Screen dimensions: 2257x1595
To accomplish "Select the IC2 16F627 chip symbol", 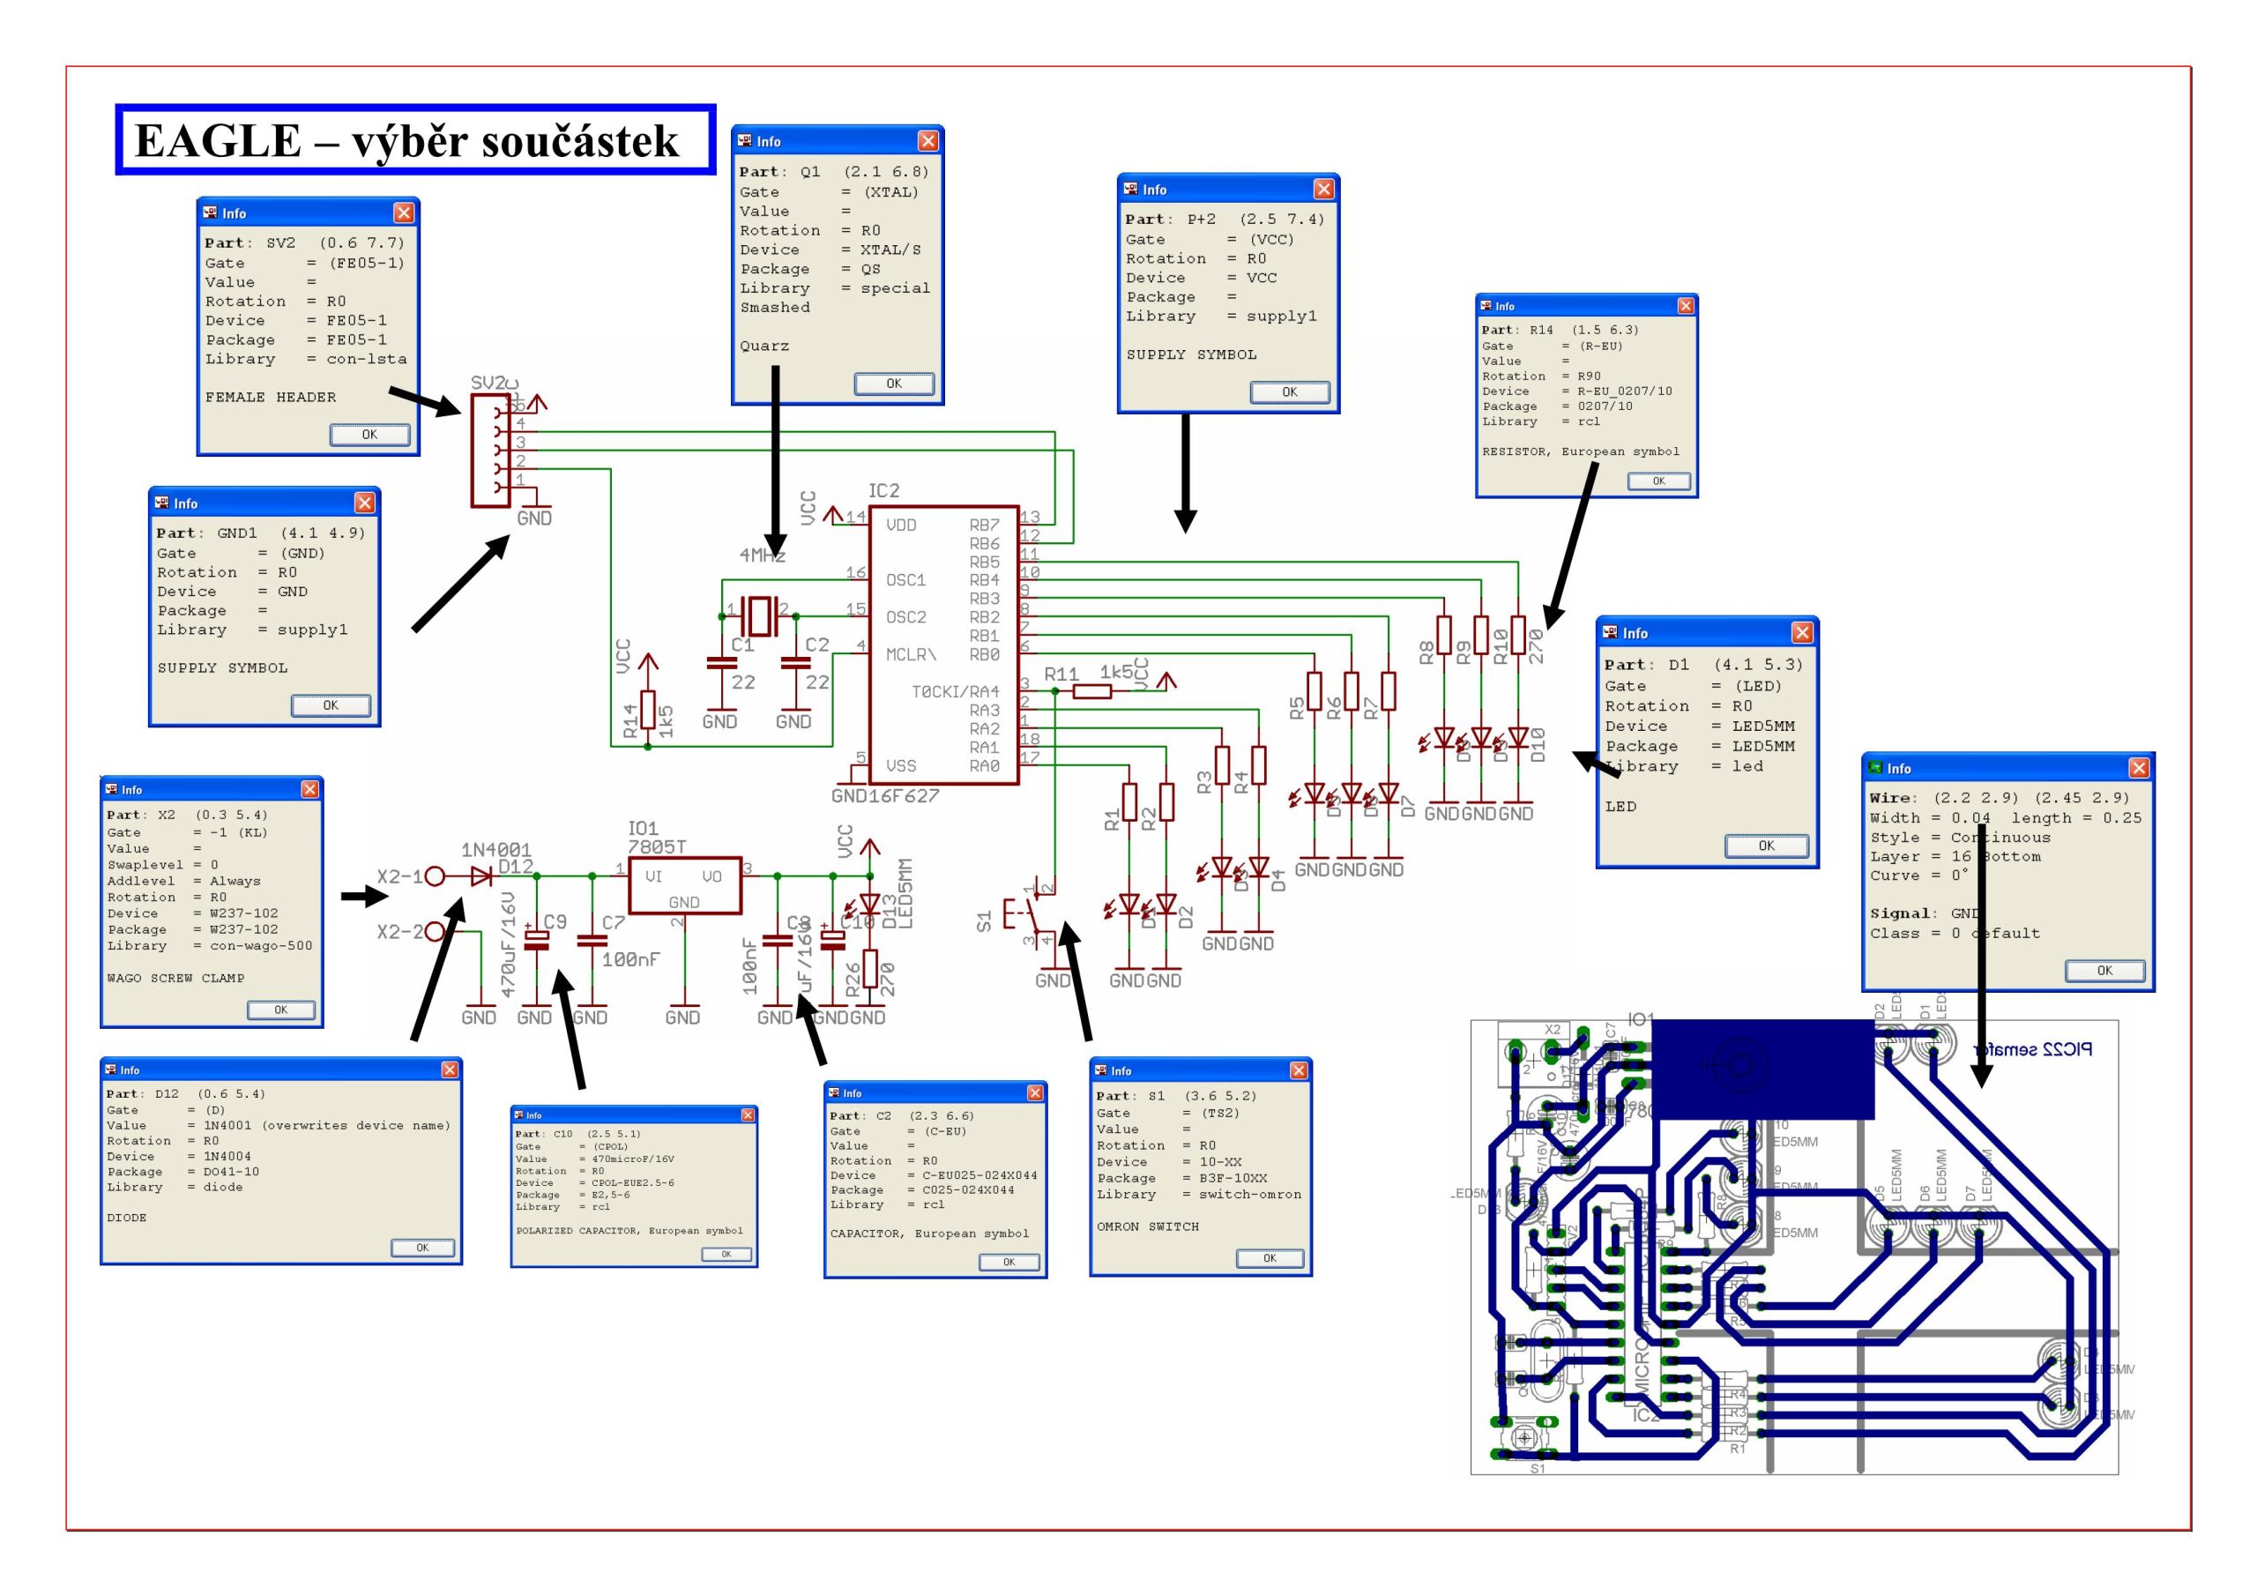I will [x=943, y=645].
